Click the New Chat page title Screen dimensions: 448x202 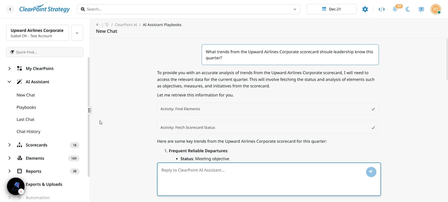(106, 31)
